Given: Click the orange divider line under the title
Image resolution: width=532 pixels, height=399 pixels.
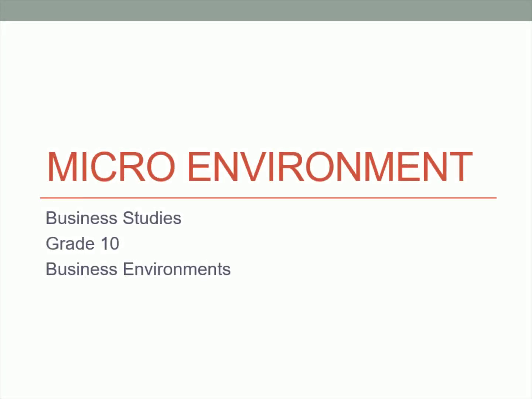Looking at the screenshot, I should [268, 198].
